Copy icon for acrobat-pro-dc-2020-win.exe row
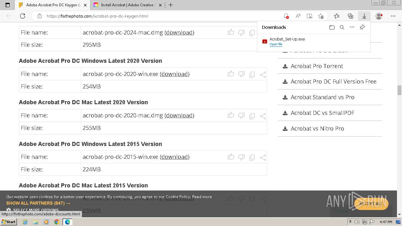 pyautogui.click(x=252, y=74)
